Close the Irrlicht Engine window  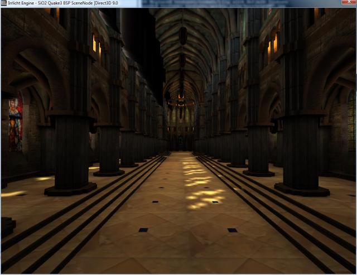tap(348, 2)
